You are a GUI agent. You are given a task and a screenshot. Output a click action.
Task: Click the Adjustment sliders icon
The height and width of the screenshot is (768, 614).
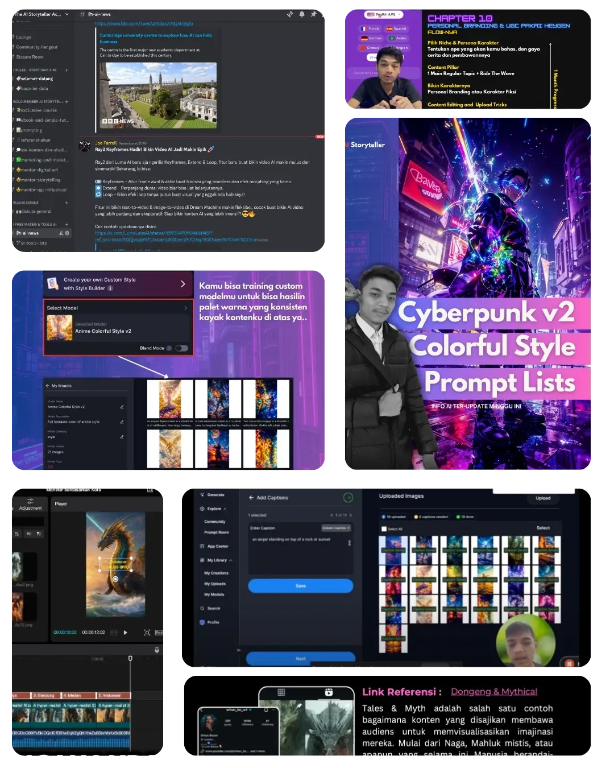click(30, 501)
